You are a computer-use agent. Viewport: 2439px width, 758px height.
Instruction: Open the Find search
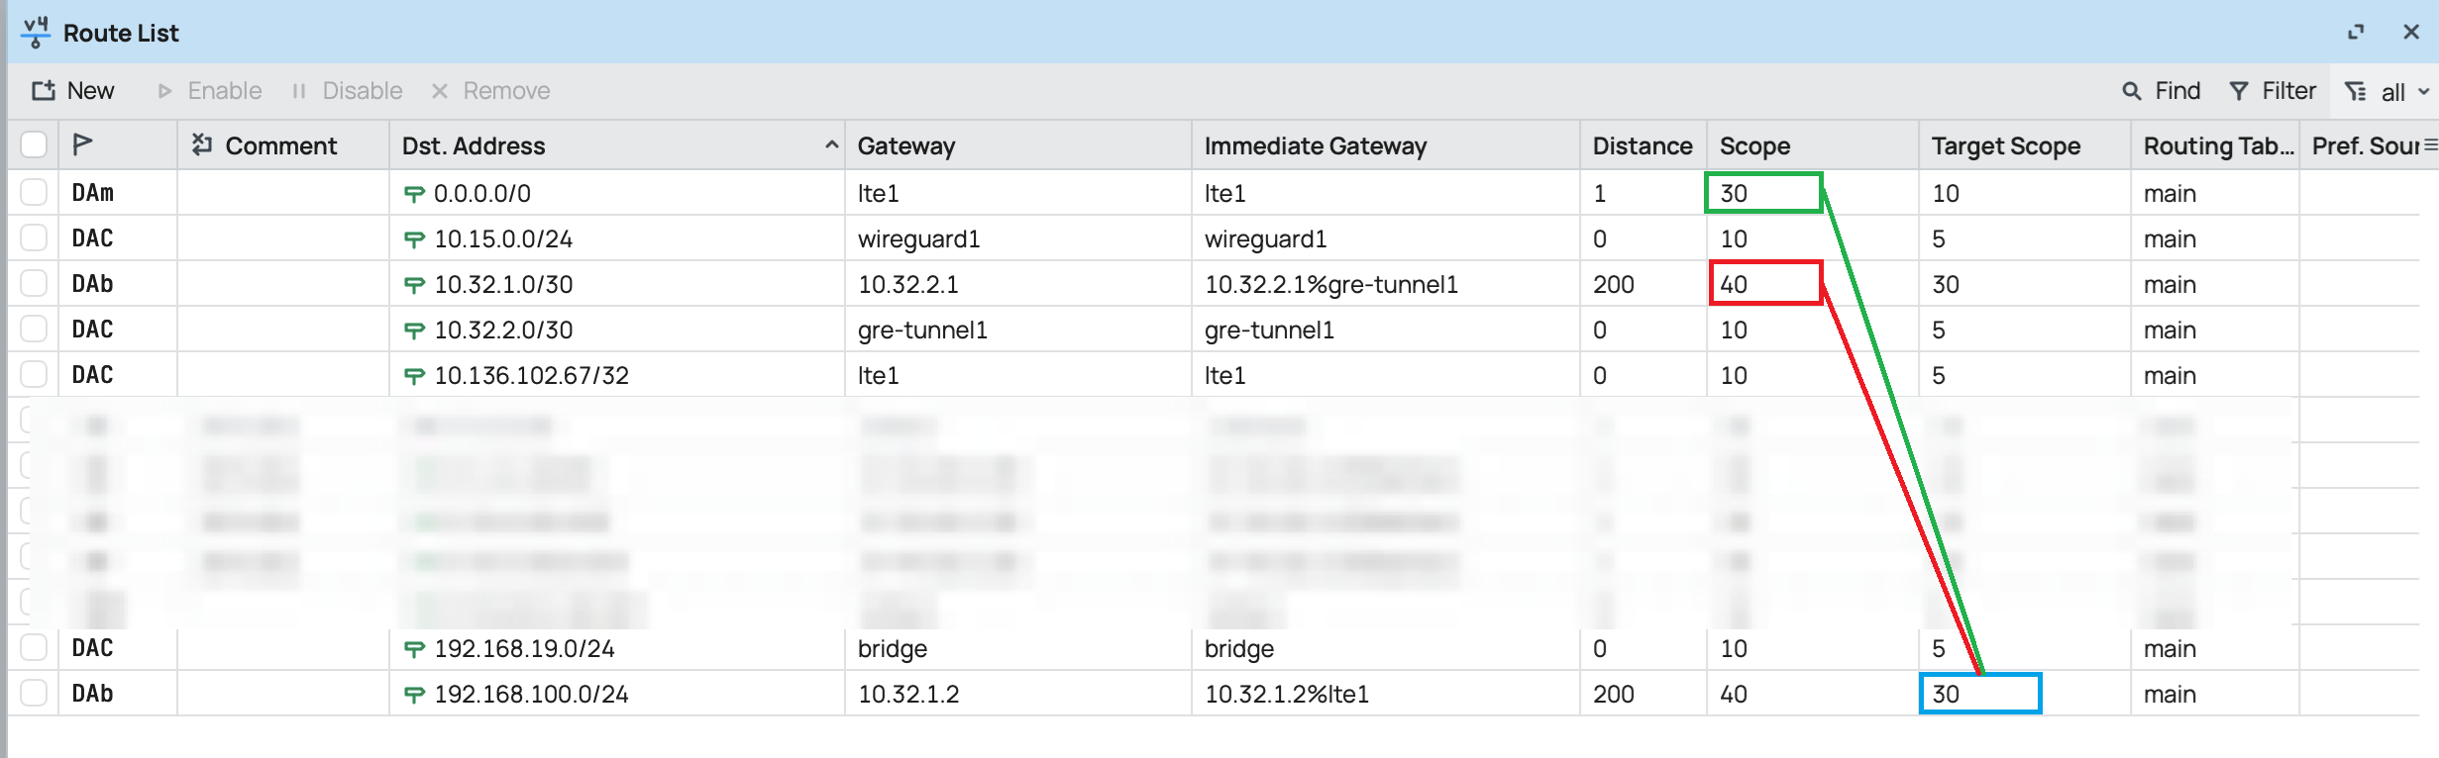2162,91
